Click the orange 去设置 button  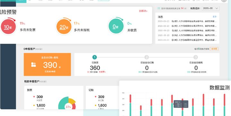[x=214, y=49]
